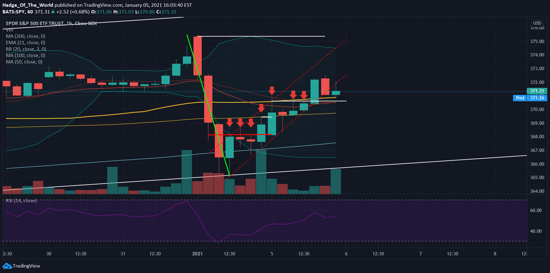Click the O:371.06 open value

(101, 12)
